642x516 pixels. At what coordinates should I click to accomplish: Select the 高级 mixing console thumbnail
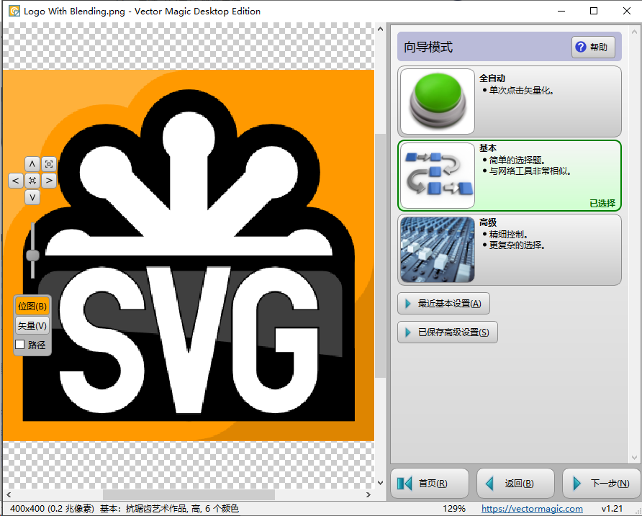point(438,250)
